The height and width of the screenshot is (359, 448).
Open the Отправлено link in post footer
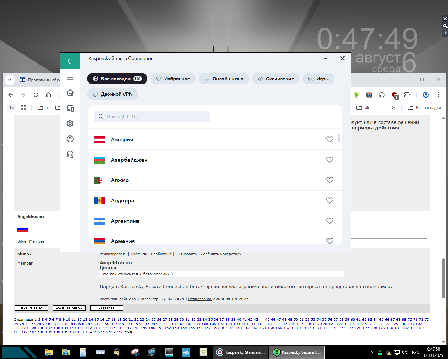pos(200,299)
